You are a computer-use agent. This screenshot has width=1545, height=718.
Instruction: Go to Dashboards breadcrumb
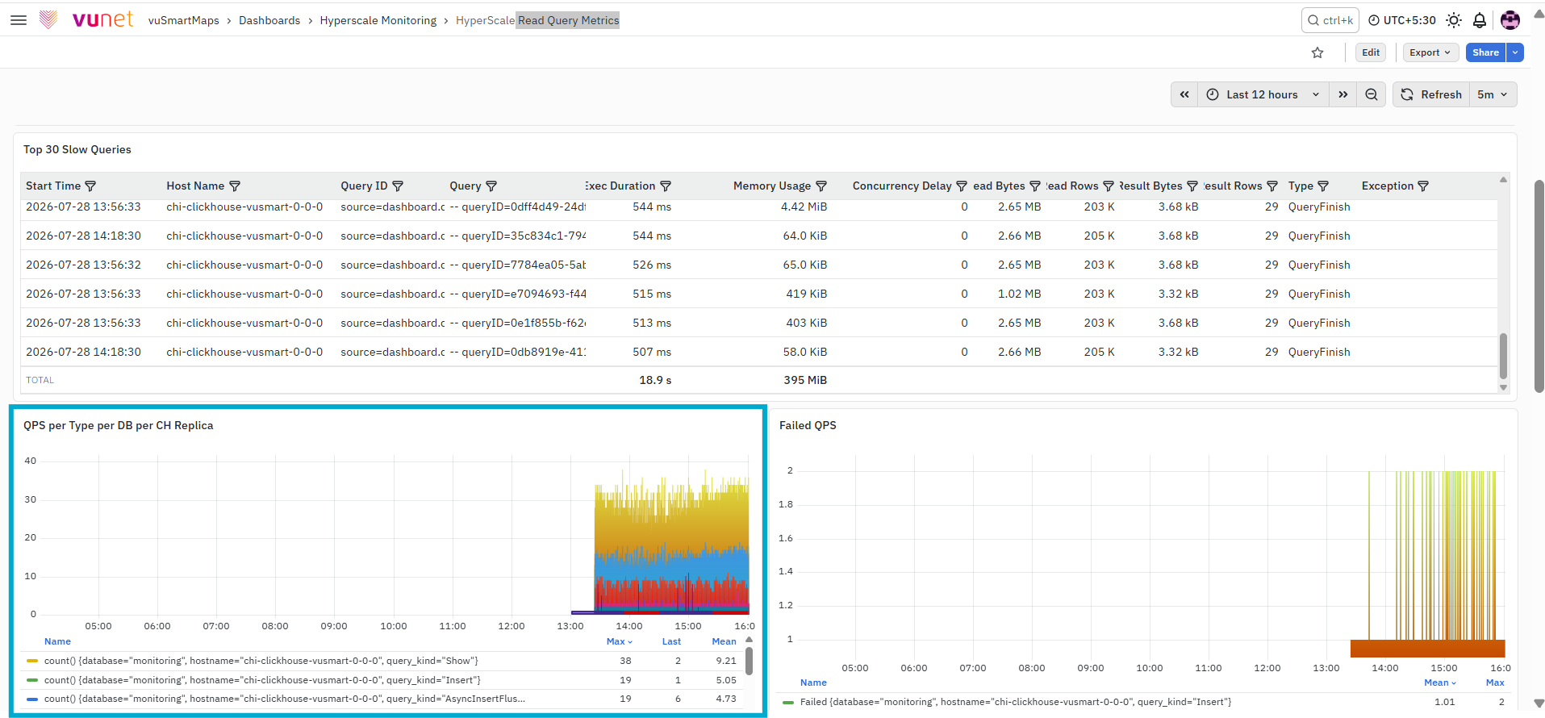pyautogui.click(x=269, y=20)
